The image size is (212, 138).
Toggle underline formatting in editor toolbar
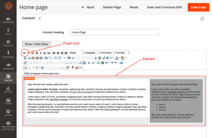pyautogui.click(x=45, y=53)
